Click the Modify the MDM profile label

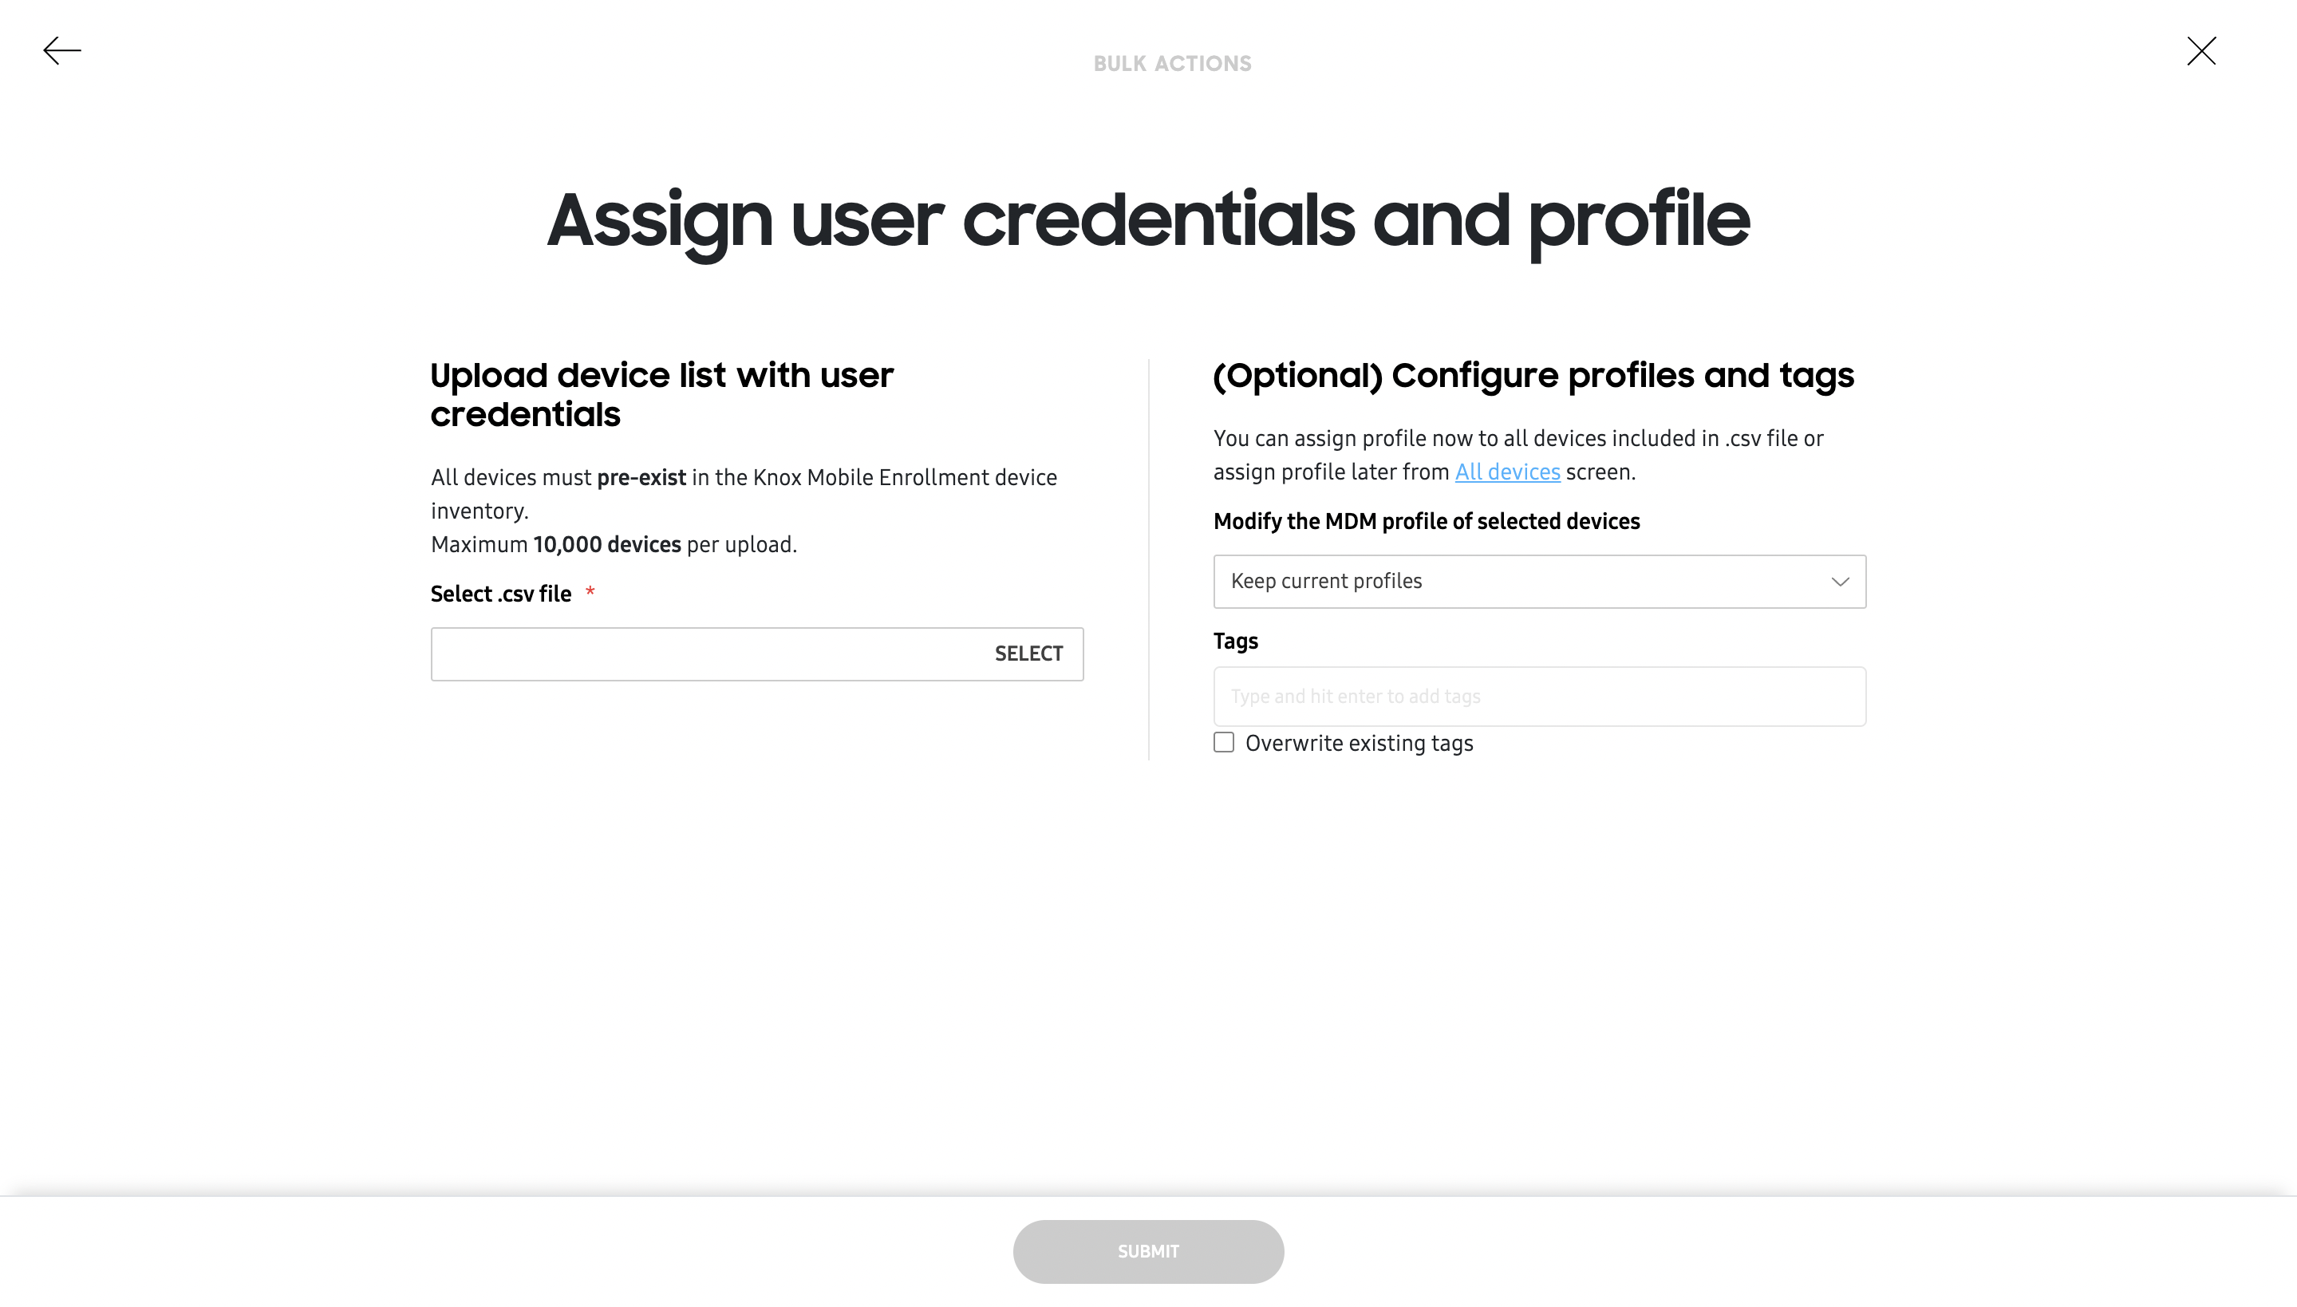pos(1427,522)
